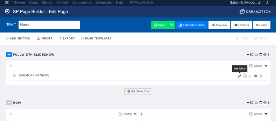The width and height of the screenshot is (276, 121).
Task: Click Import in the toolbar
Action: tap(45, 39)
